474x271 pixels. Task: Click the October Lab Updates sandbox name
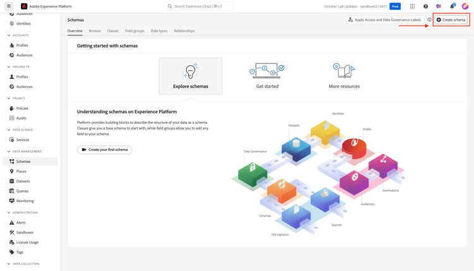coord(355,6)
